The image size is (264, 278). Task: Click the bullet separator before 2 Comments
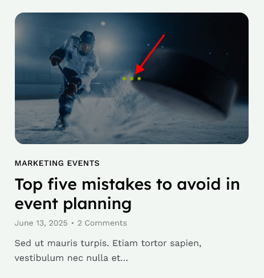click(72, 223)
